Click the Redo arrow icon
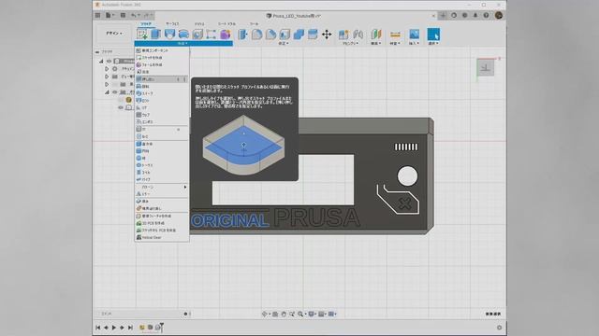 (147, 15)
